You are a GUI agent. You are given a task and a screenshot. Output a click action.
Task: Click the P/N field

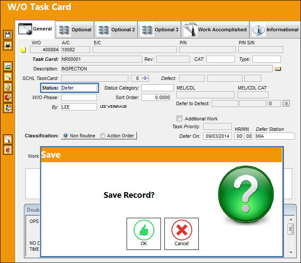point(207,50)
